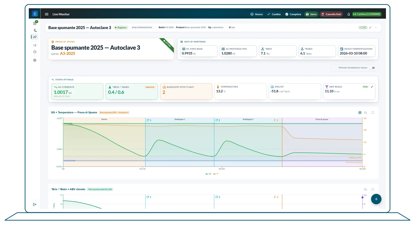Expand the batch header chevron

point(376,27)
